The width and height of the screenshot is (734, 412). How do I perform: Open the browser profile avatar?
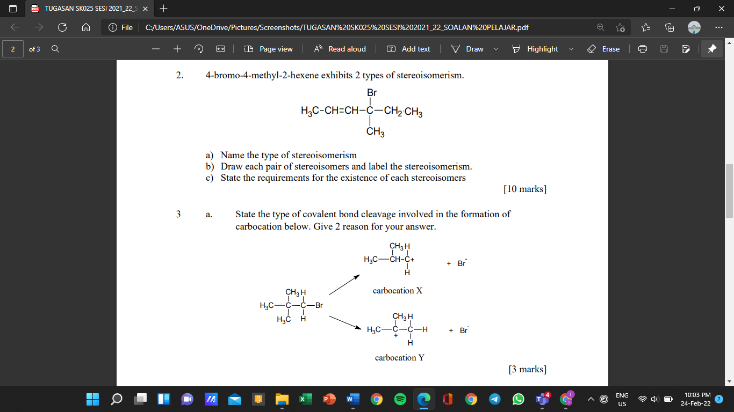[694, 27]
